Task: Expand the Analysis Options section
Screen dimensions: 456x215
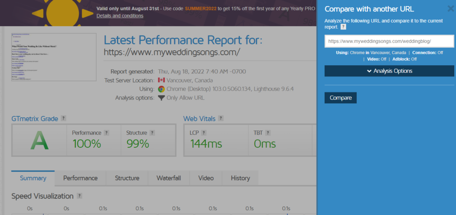Action: coord(389,71)
